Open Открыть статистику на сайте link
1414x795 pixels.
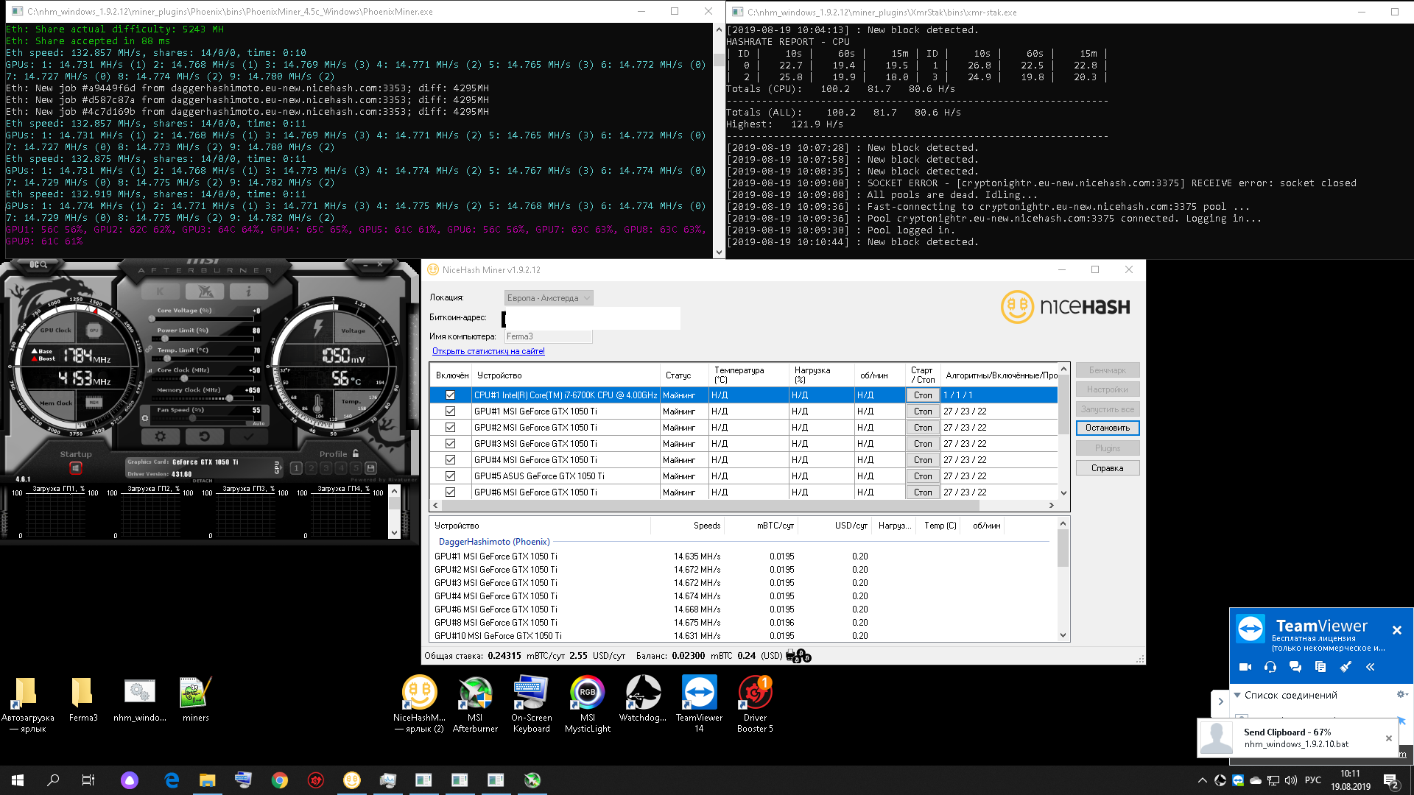[487, 351]
